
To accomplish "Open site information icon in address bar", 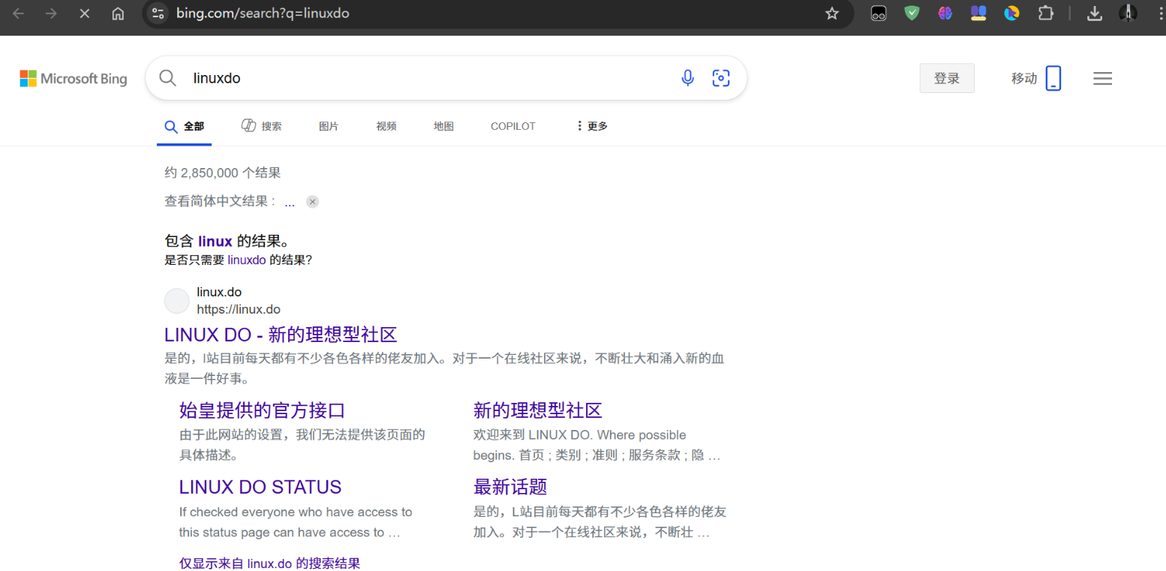I will (x=157, y=14).
